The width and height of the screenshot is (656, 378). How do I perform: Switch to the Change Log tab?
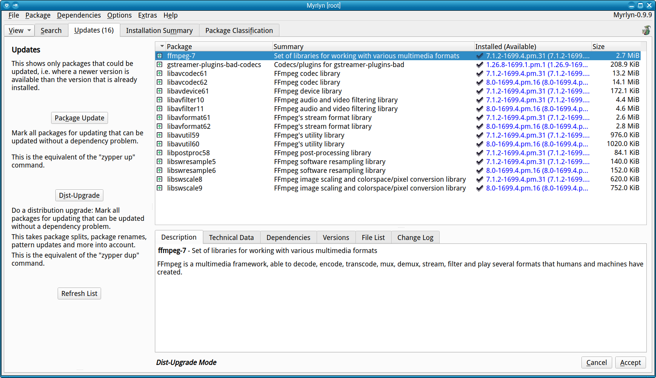pyautogui.click(x=415, y=238)
